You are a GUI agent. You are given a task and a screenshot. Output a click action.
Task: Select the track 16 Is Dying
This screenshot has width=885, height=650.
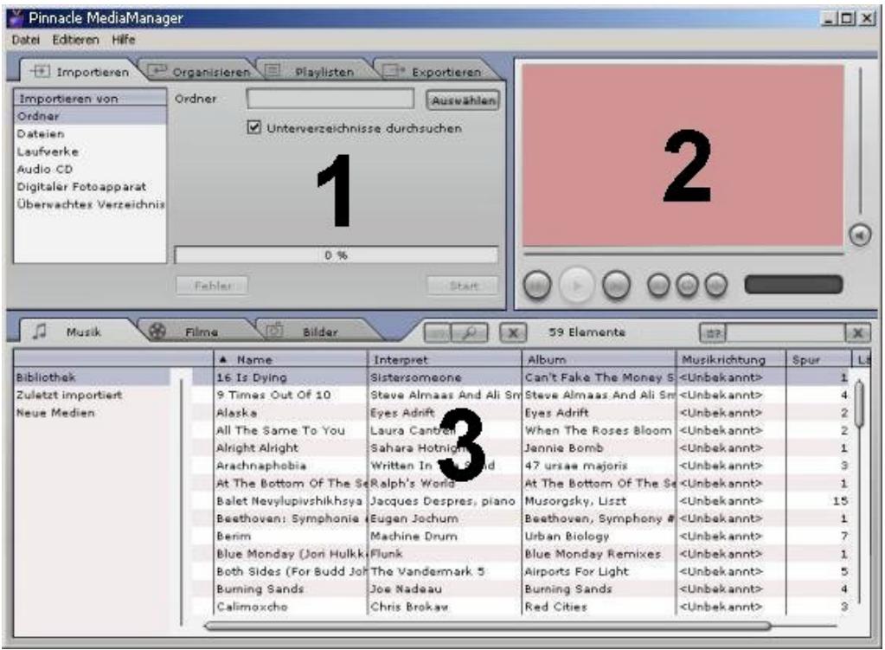[x=252, y=377]
